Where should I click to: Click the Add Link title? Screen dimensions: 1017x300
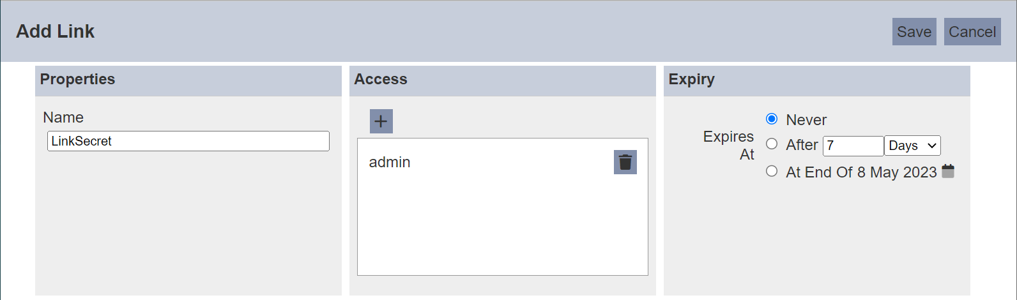[x=56, y=31]
